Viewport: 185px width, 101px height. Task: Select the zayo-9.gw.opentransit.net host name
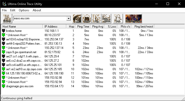(21, 52)
